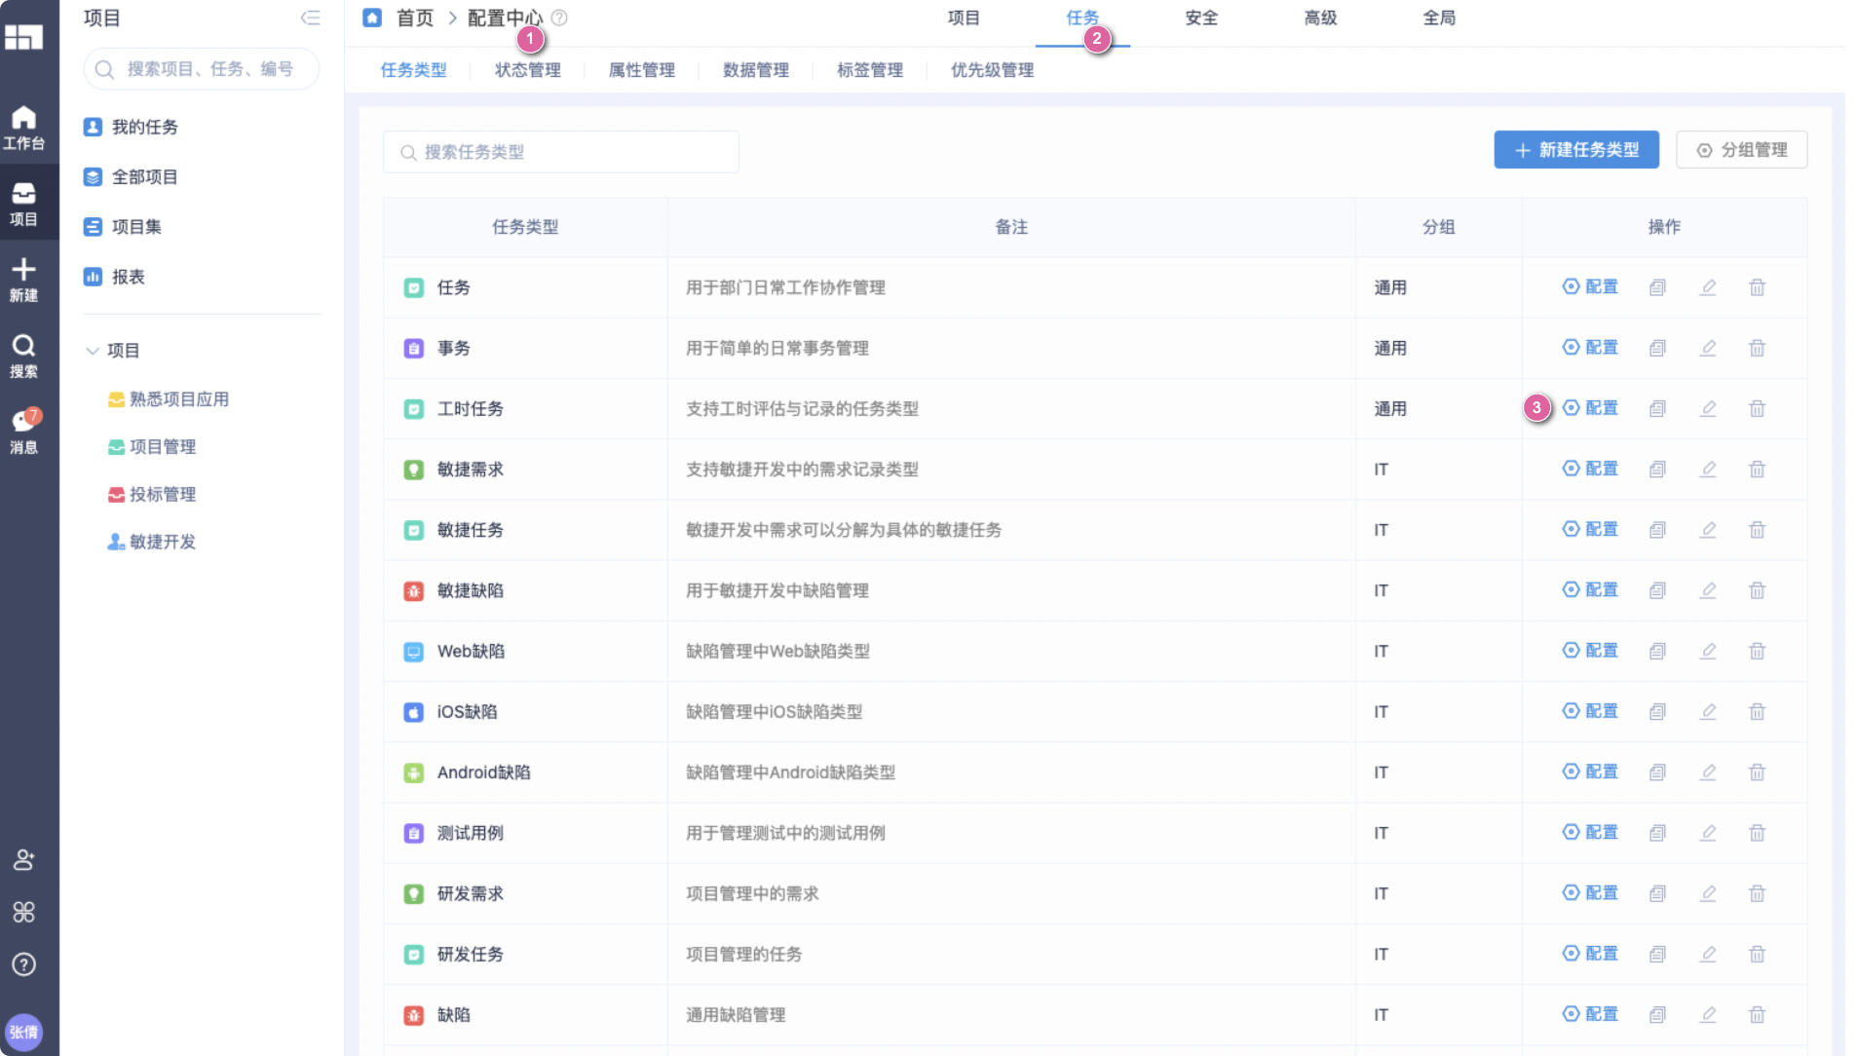
Task: Open 敏捷开发 project in the tree
Action: [163, 542]
